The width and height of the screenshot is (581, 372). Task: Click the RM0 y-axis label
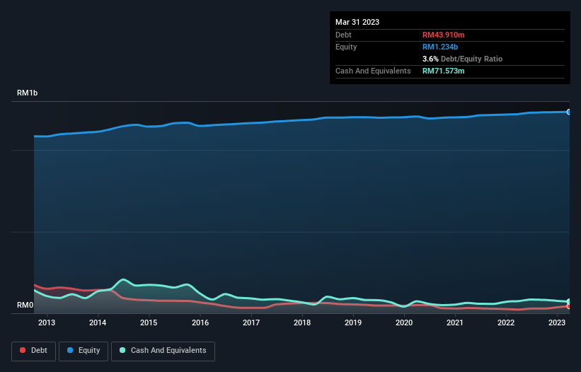tap(25, 306)
